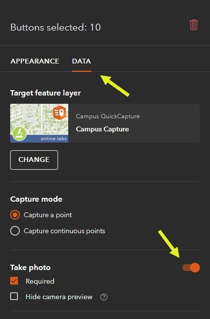Uncheck the Required checkbox
Image resolution: width=210 pixels, height=319 pixels.
pos(14,281)
